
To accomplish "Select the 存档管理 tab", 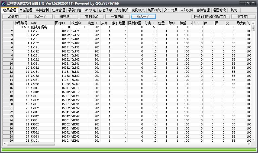I will click(x=203, y=10).
